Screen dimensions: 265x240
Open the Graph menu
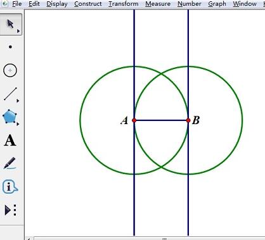[217, 4]
